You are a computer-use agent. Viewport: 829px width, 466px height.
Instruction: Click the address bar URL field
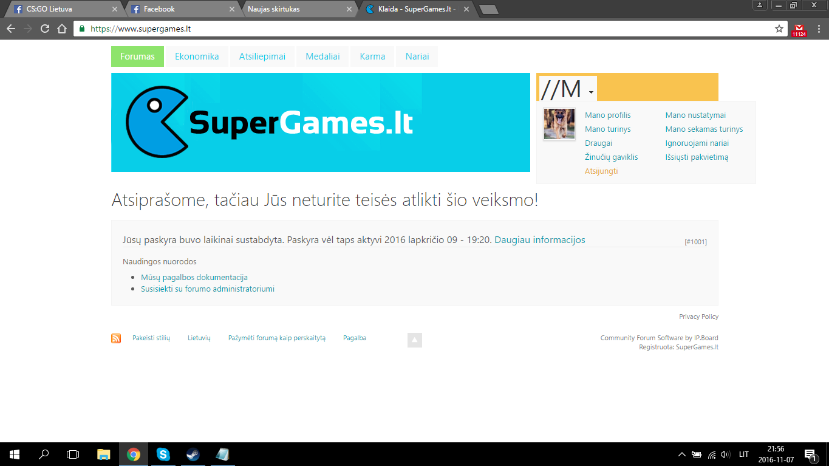425,29
